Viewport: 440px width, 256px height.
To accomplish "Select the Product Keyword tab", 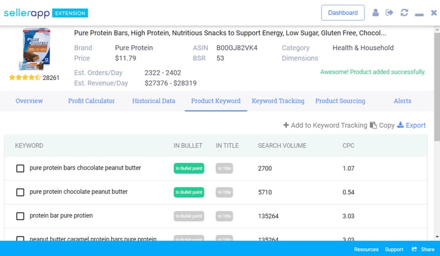I will [216, 101].
